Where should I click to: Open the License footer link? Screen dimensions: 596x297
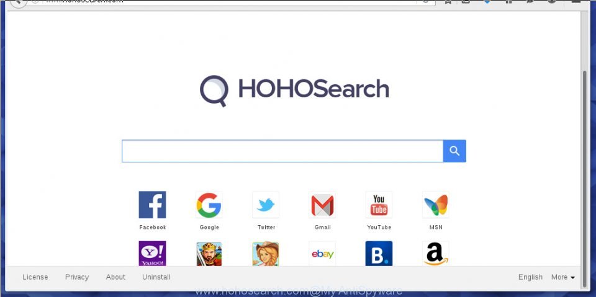35,277
